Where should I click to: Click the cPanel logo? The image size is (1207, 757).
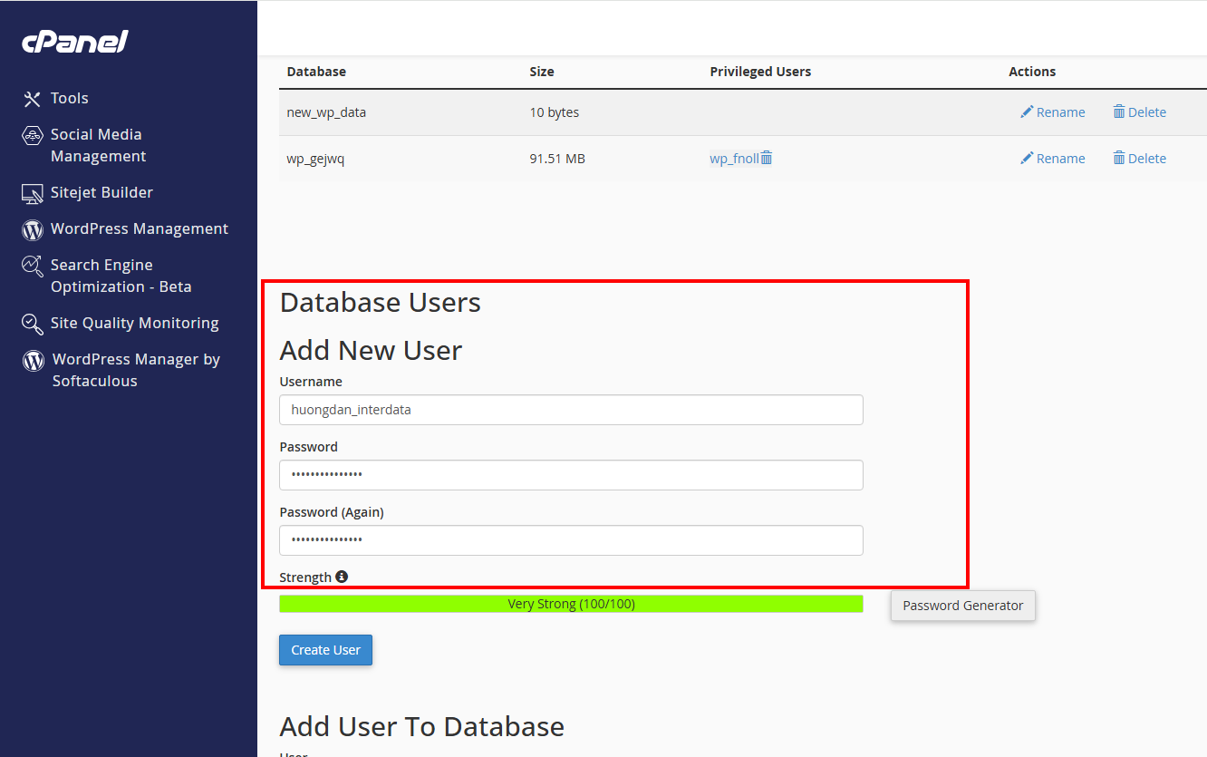pos(75,42)
